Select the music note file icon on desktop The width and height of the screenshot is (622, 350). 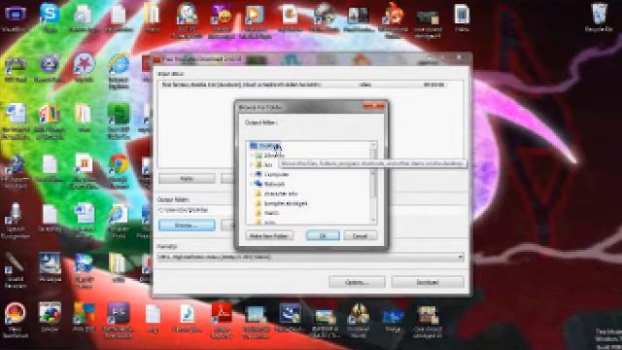click(x=187, y=318)
